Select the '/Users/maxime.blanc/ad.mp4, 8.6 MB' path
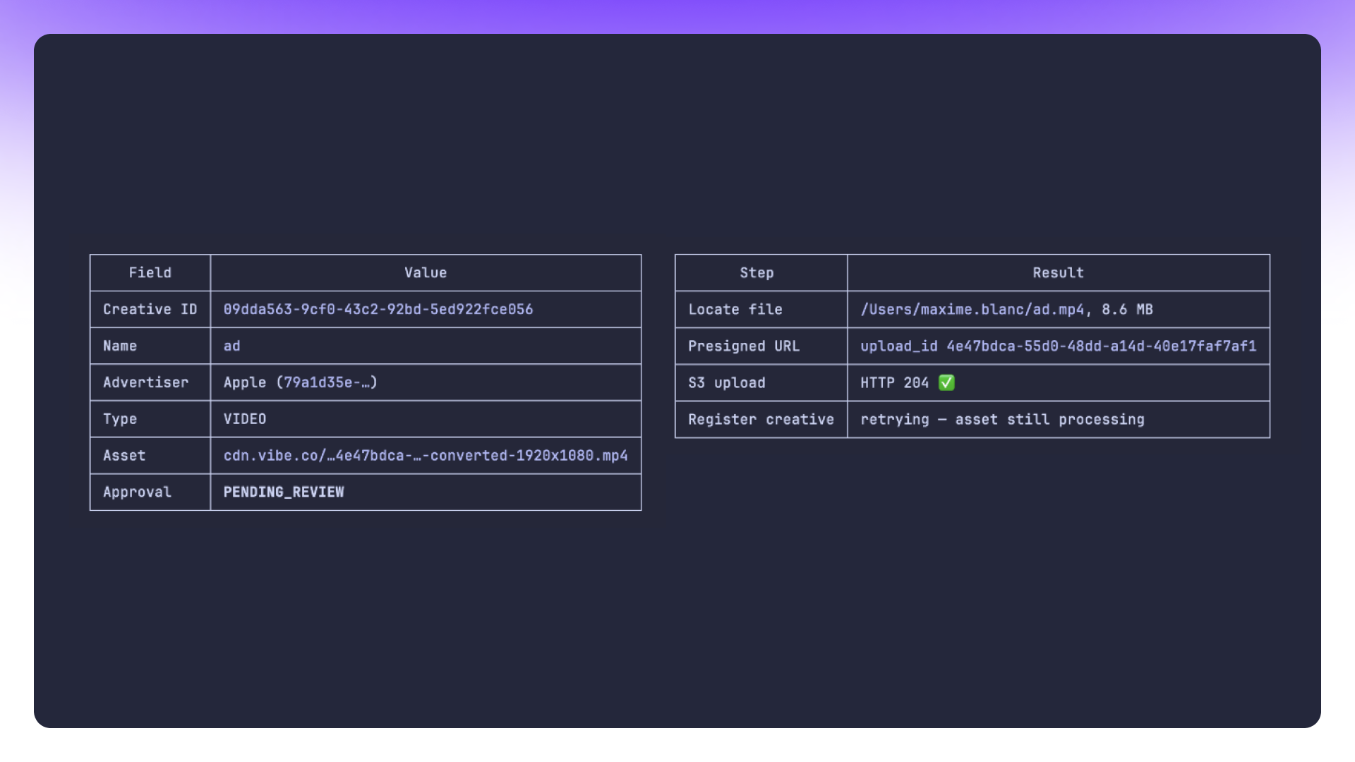 point(1007,309)
